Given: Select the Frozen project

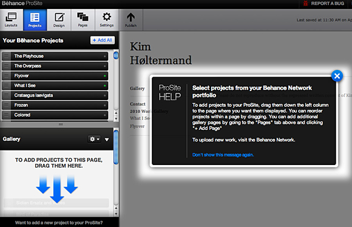Looking at the screenshot, I should (x=55, y=105).
